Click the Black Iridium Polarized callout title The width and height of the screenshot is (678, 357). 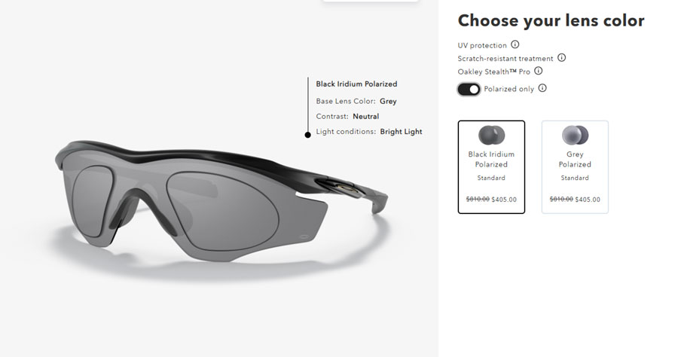pyautogui.click(x=356, y=84)
